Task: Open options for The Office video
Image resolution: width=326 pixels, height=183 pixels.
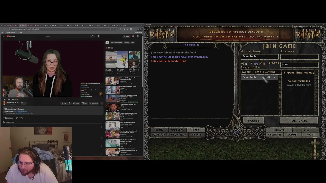Action: (x=139, y=105)
